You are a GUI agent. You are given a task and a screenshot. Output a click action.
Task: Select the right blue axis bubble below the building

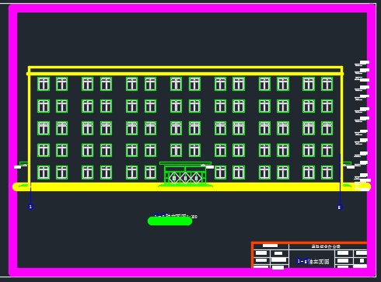pyautogui.click(x=340, y=207)
